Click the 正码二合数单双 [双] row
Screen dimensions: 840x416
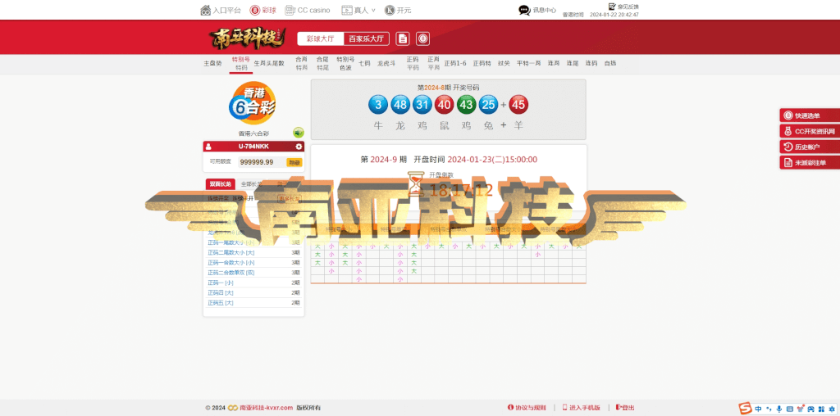(x=253, y=273)
